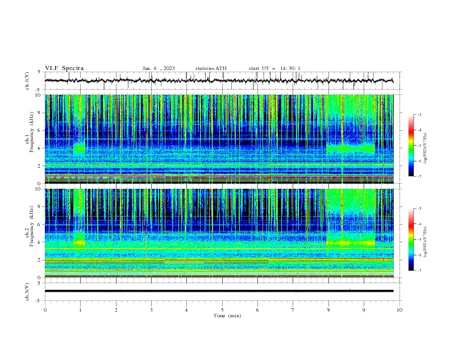Click the "ch.3(V)" axis label
This screenshot has height=348, width=450.
(x=27, y=292)
